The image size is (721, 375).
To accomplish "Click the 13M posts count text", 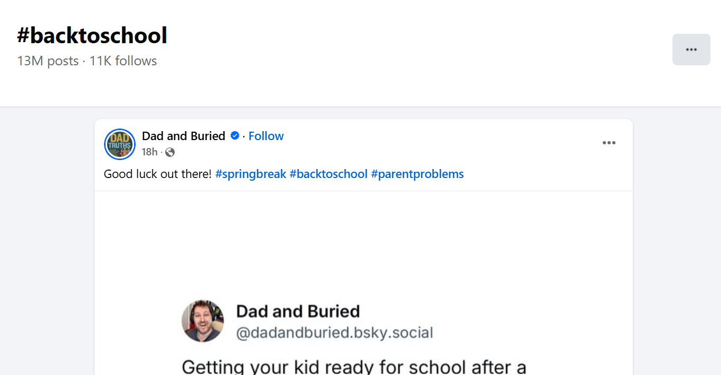I will pos(48,61).
